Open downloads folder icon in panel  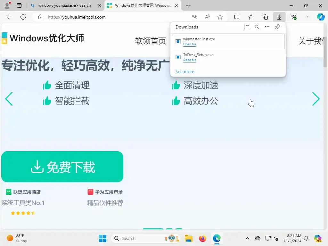point(247,27)
